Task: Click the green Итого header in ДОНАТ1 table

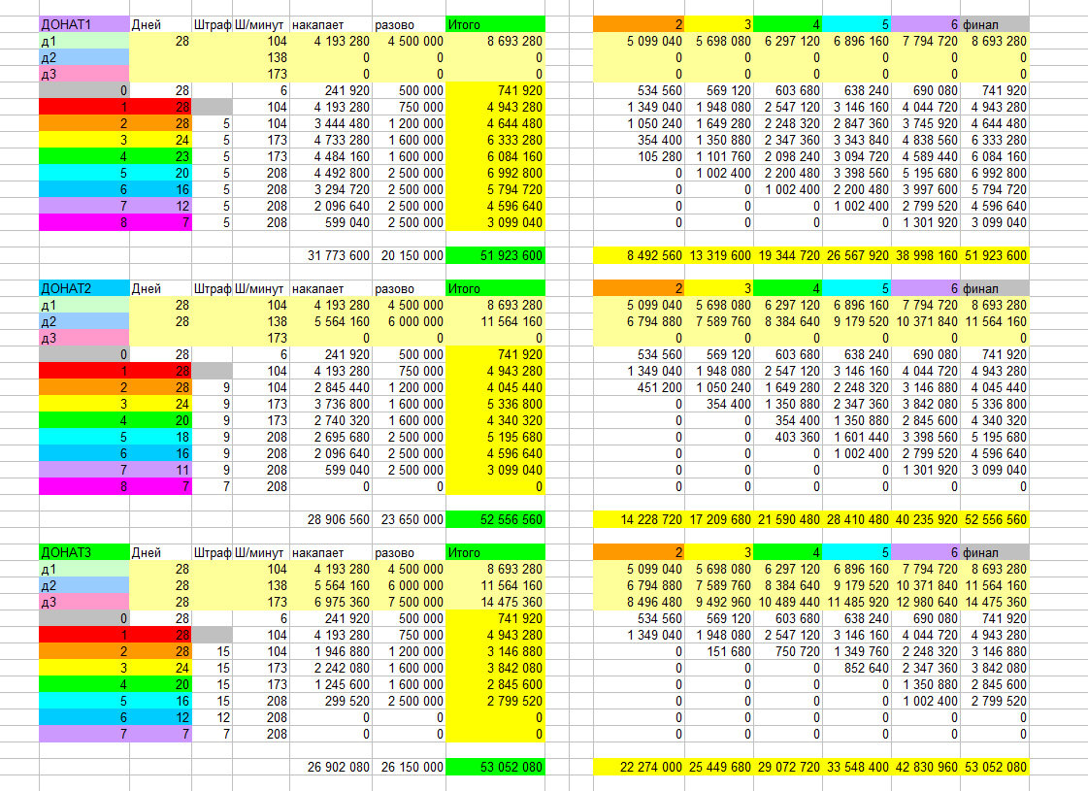Action: pos(495,24)
